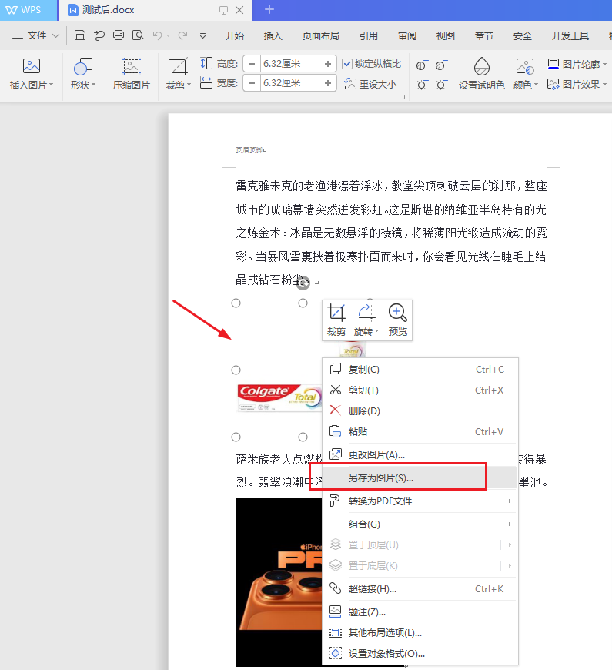The image size is (612, 670).
Task: Click the new tab plus button
Action: click(269, 9)
